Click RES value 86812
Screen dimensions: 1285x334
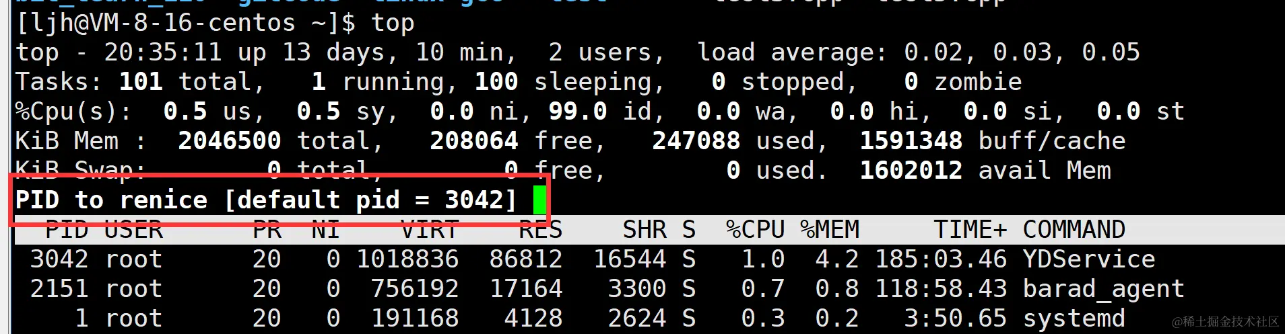[x=526, y=259]
